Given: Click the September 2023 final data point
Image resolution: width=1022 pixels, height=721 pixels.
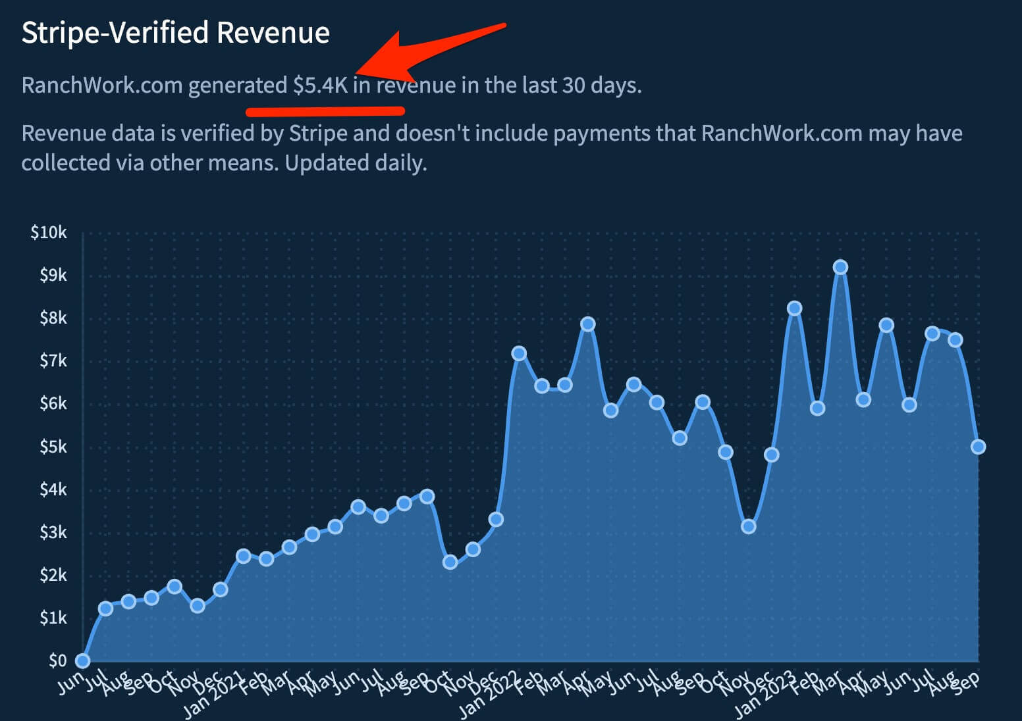Looking at the screenshot, I should 978,447.
